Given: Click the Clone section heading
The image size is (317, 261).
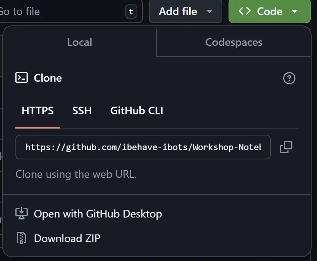Looking at the screenshot, I should tap(48, 78).
